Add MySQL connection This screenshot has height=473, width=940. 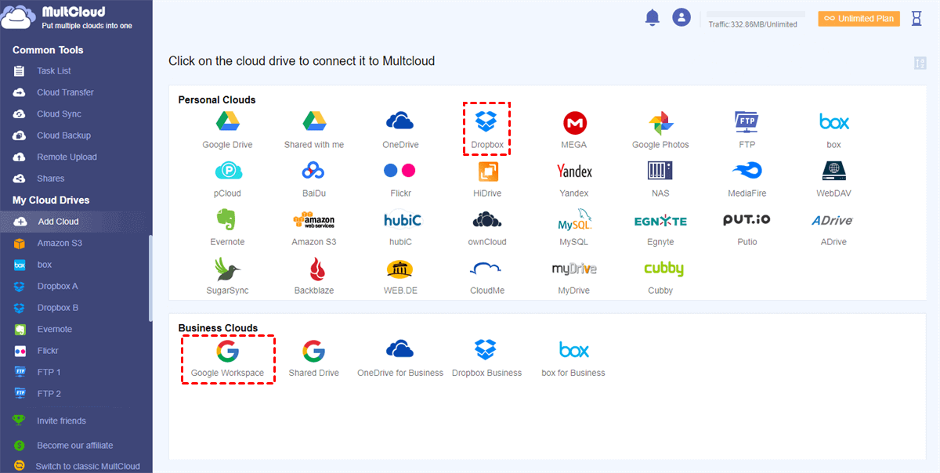point(574,227)
